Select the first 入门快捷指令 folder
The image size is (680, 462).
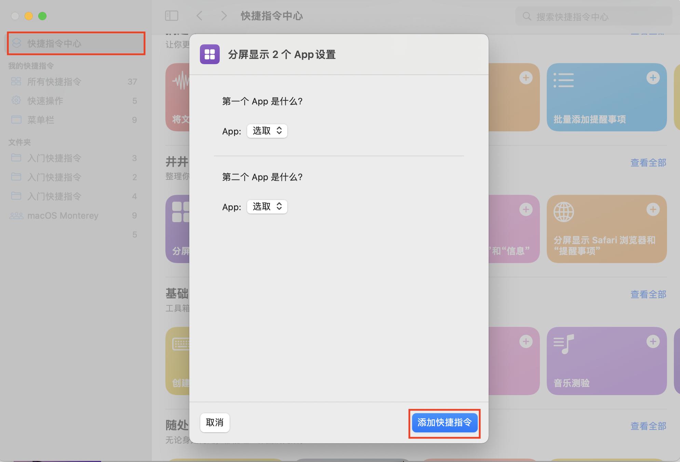[x=55, y=158]
